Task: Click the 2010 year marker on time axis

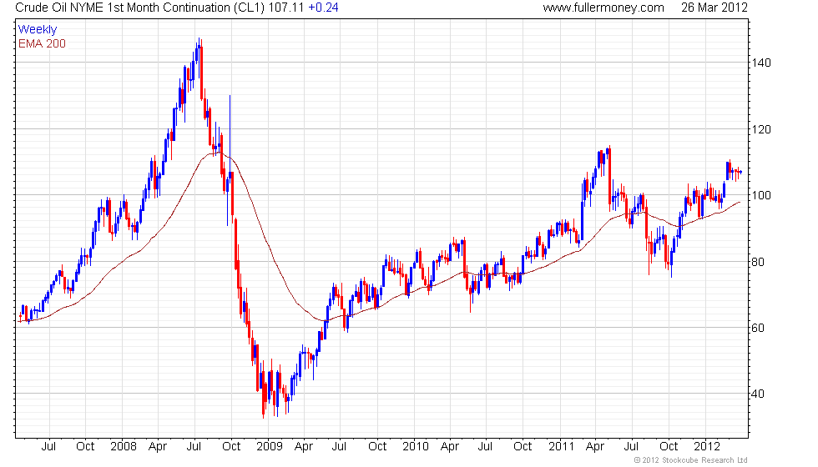Action: pyautogui.click(x=416, y=447)
